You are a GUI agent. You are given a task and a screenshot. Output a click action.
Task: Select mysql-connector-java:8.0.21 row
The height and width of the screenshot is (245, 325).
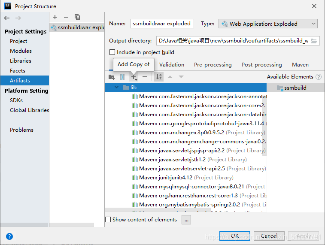pos(185,187)
